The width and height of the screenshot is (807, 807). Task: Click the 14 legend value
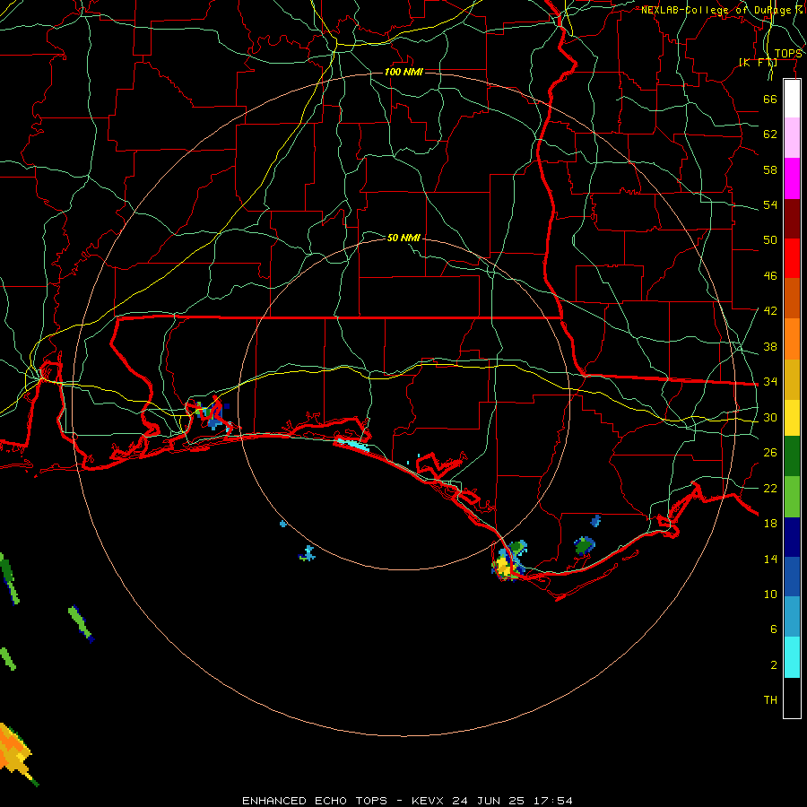tap(770, 559)
